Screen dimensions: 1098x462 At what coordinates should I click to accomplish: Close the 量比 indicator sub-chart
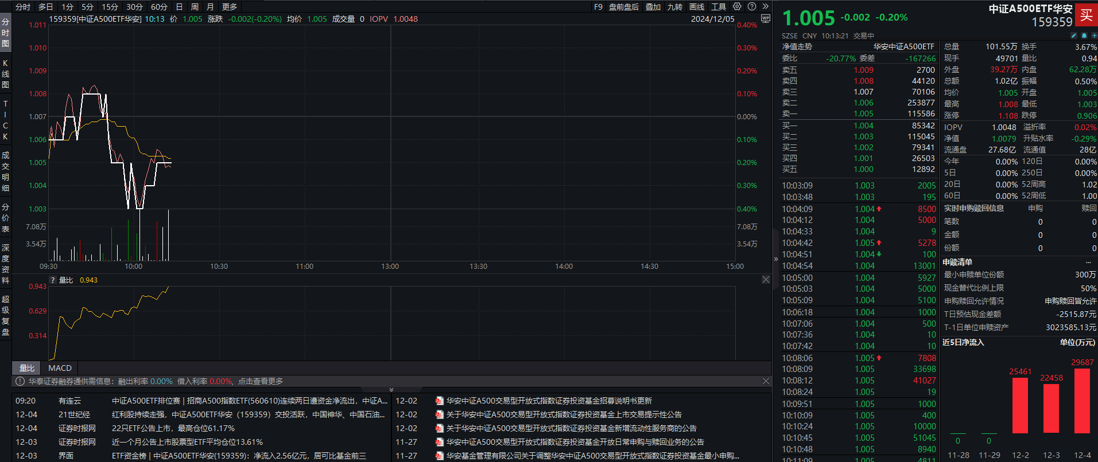pyautogui.click(x=766, y=280)
